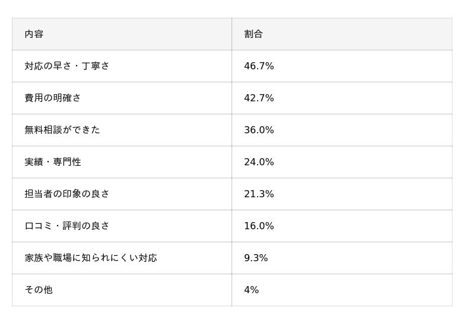The width and height of the screenshot is (475, 324).
Task: Click the 割合 column header
Action: coord(253,34)
